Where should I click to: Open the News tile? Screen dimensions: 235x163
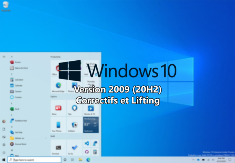point(58,108)
